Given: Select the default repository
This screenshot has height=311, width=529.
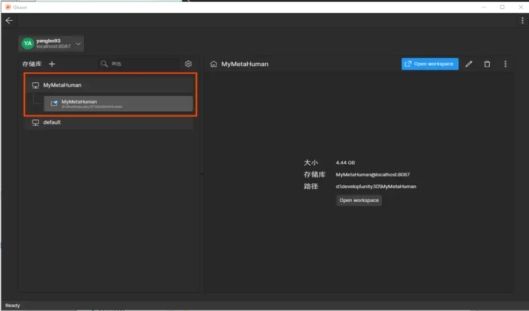Looking at the screenshot, I should tap(52, 123).
